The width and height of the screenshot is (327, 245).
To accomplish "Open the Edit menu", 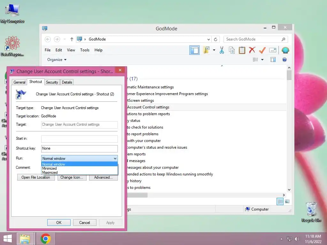I will tap(59, 50).
